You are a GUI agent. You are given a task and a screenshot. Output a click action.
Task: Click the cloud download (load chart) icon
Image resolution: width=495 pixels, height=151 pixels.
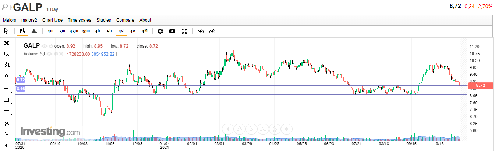pos(200,32)
